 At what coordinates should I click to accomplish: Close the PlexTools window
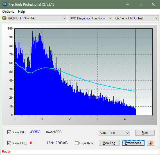pyautogui.click(x=153, y=4)
